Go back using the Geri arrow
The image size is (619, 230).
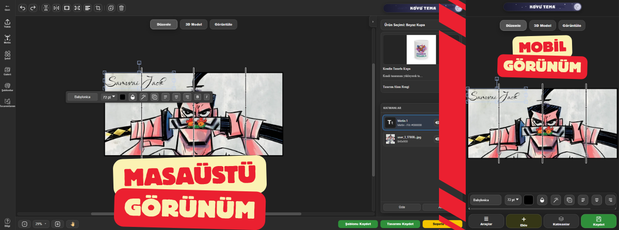(x=7, y=7)
